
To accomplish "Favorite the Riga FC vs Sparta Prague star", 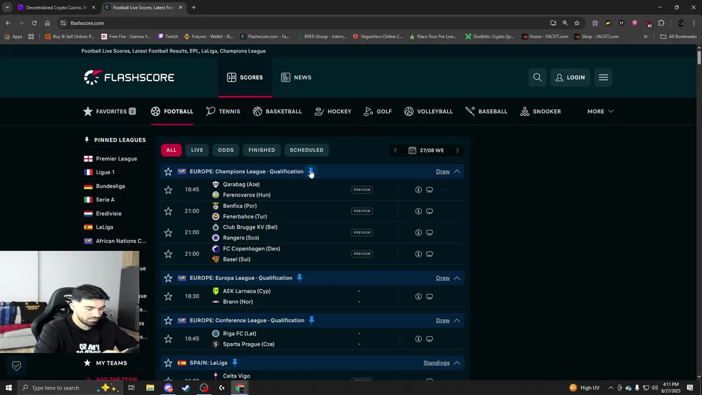I will click(168, 339).
